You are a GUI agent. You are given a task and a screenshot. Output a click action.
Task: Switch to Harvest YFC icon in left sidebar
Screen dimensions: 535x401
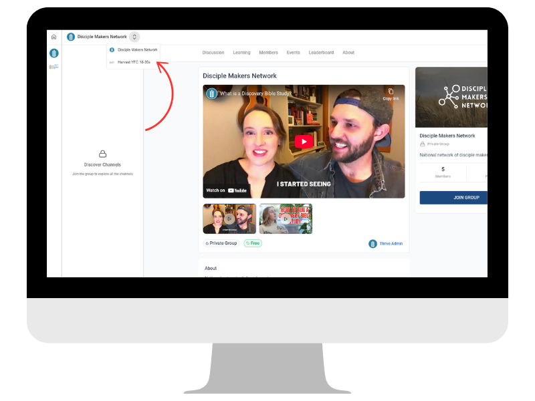click(x=54, y=66)
